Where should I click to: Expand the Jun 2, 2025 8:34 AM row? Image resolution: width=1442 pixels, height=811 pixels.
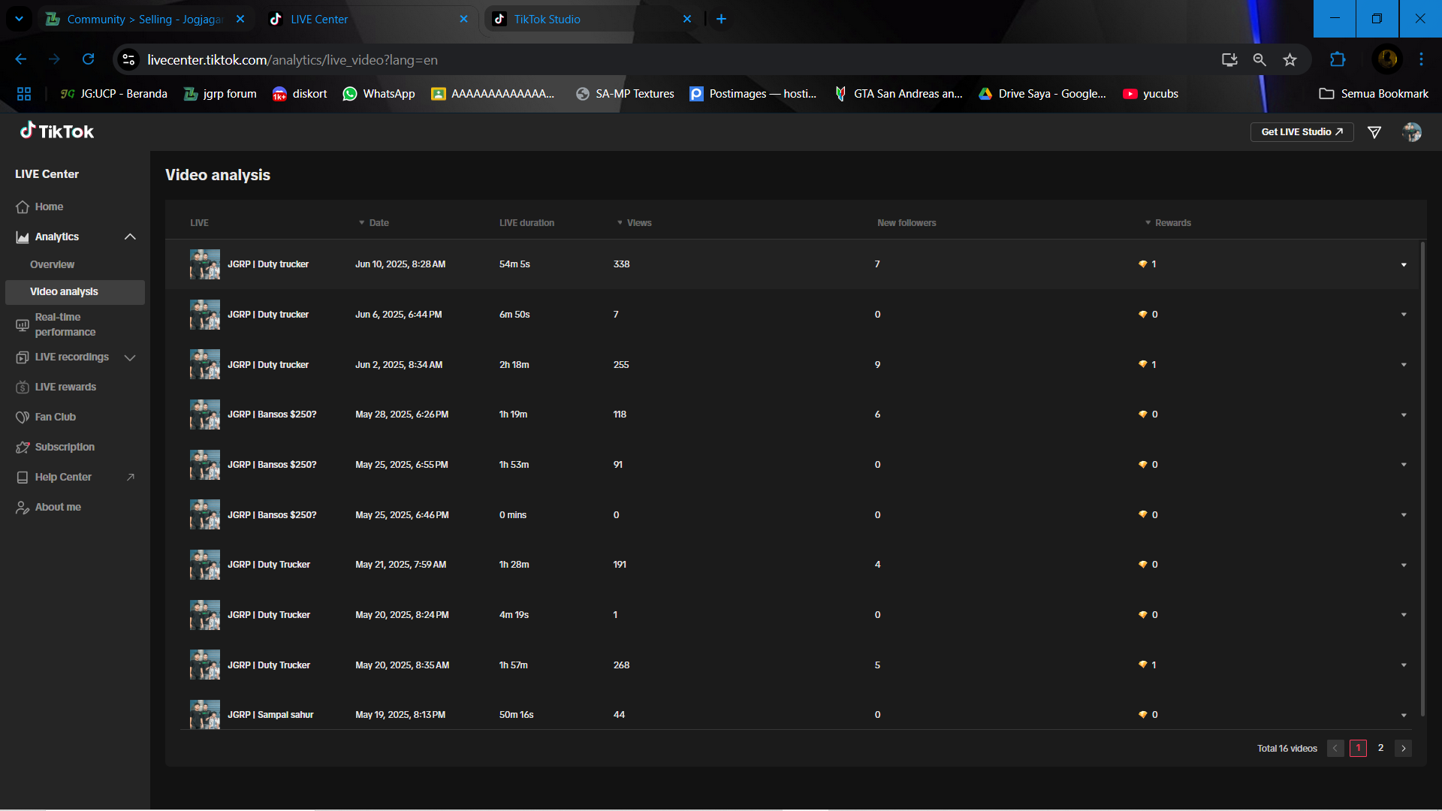pos(1404,365)
